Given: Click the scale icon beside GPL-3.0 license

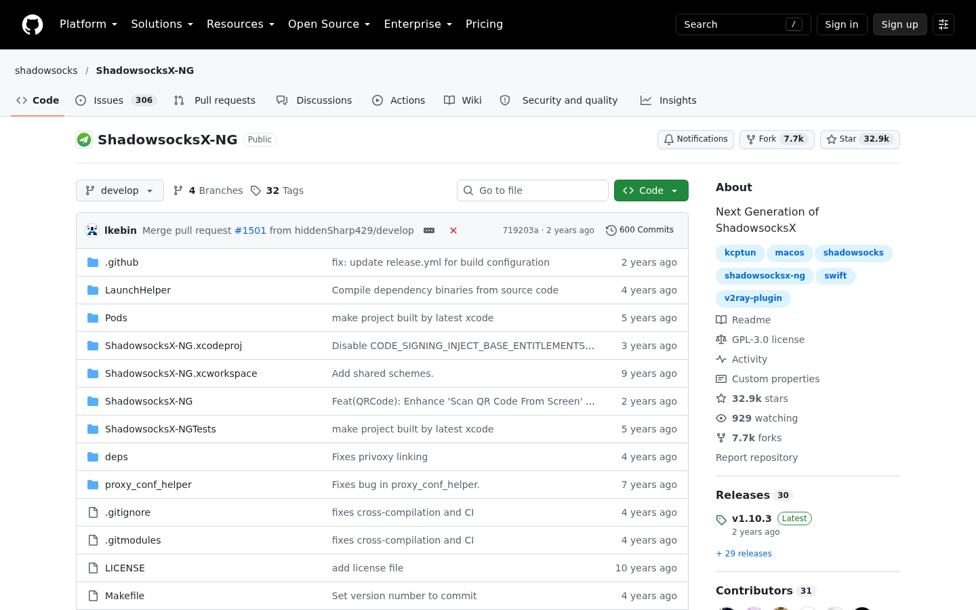Looking at the screenshot, I should [x=721, y=340].
